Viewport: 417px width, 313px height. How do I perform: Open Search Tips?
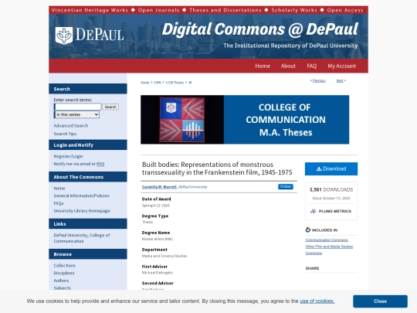pyautogui.click(x=65, y=134)
